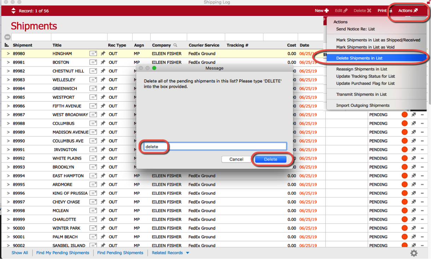
Task: Click pin icon in CHARLOTTE row
Action: pyautogui.click(x=103, y=219)
